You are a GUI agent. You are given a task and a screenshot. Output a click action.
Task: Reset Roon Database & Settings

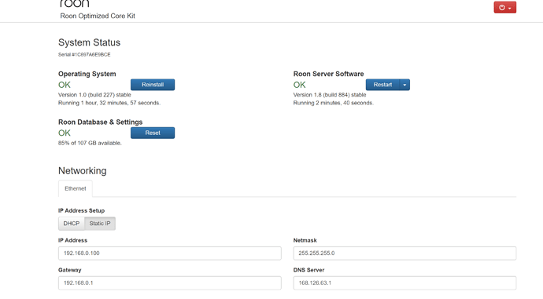(153, 133)
